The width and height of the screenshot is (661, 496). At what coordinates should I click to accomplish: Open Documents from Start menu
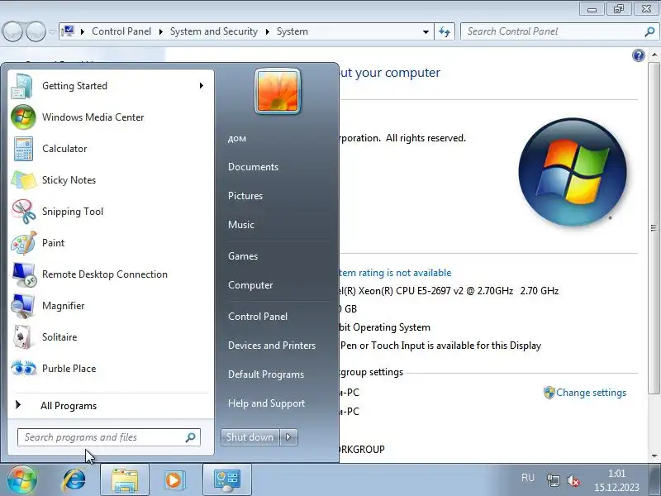[x=253, y=167]
